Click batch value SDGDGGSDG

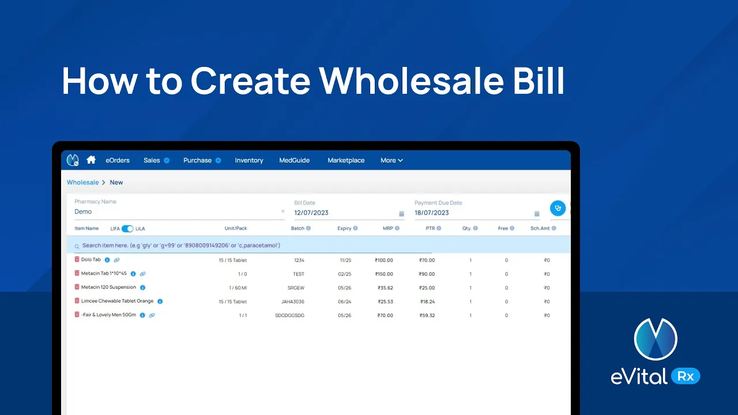coord(290,315)
